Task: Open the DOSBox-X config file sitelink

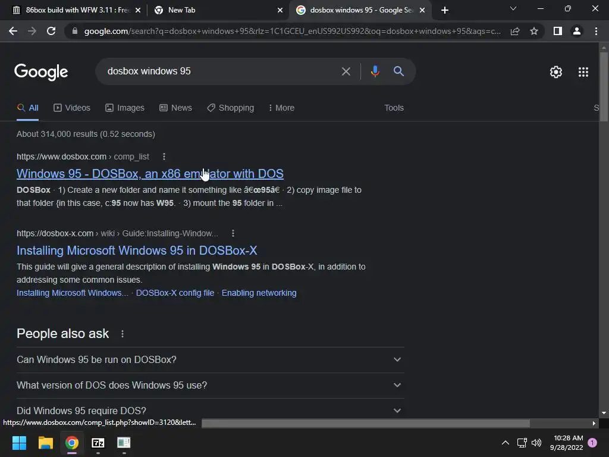Action: point(175,293)
